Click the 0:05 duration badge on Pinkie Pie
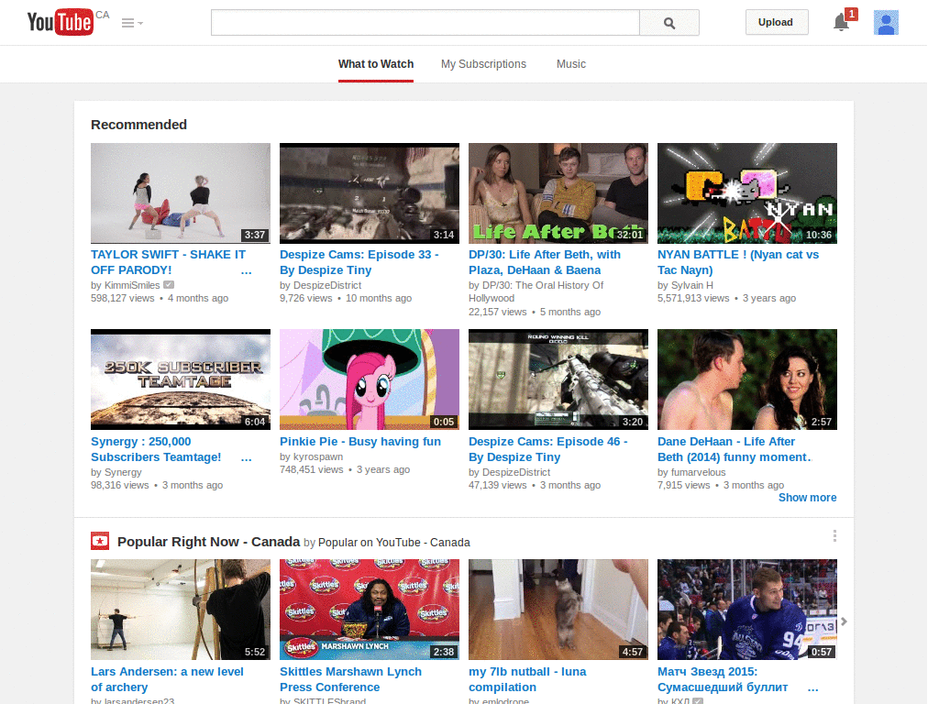This screenshot has width=939, height=704. point(444,422)
